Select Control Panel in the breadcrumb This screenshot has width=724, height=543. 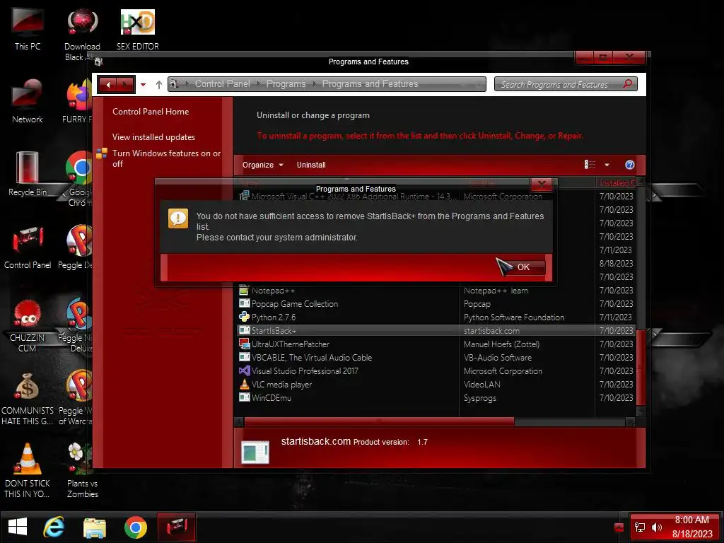click(223, 83)
